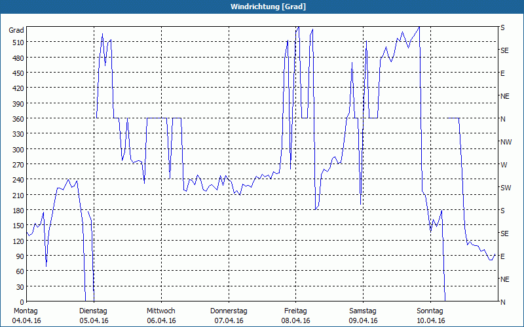This screenshot has height=327, width=524.
Task: Select the W compass direction label
Action: tap(504, 165)
